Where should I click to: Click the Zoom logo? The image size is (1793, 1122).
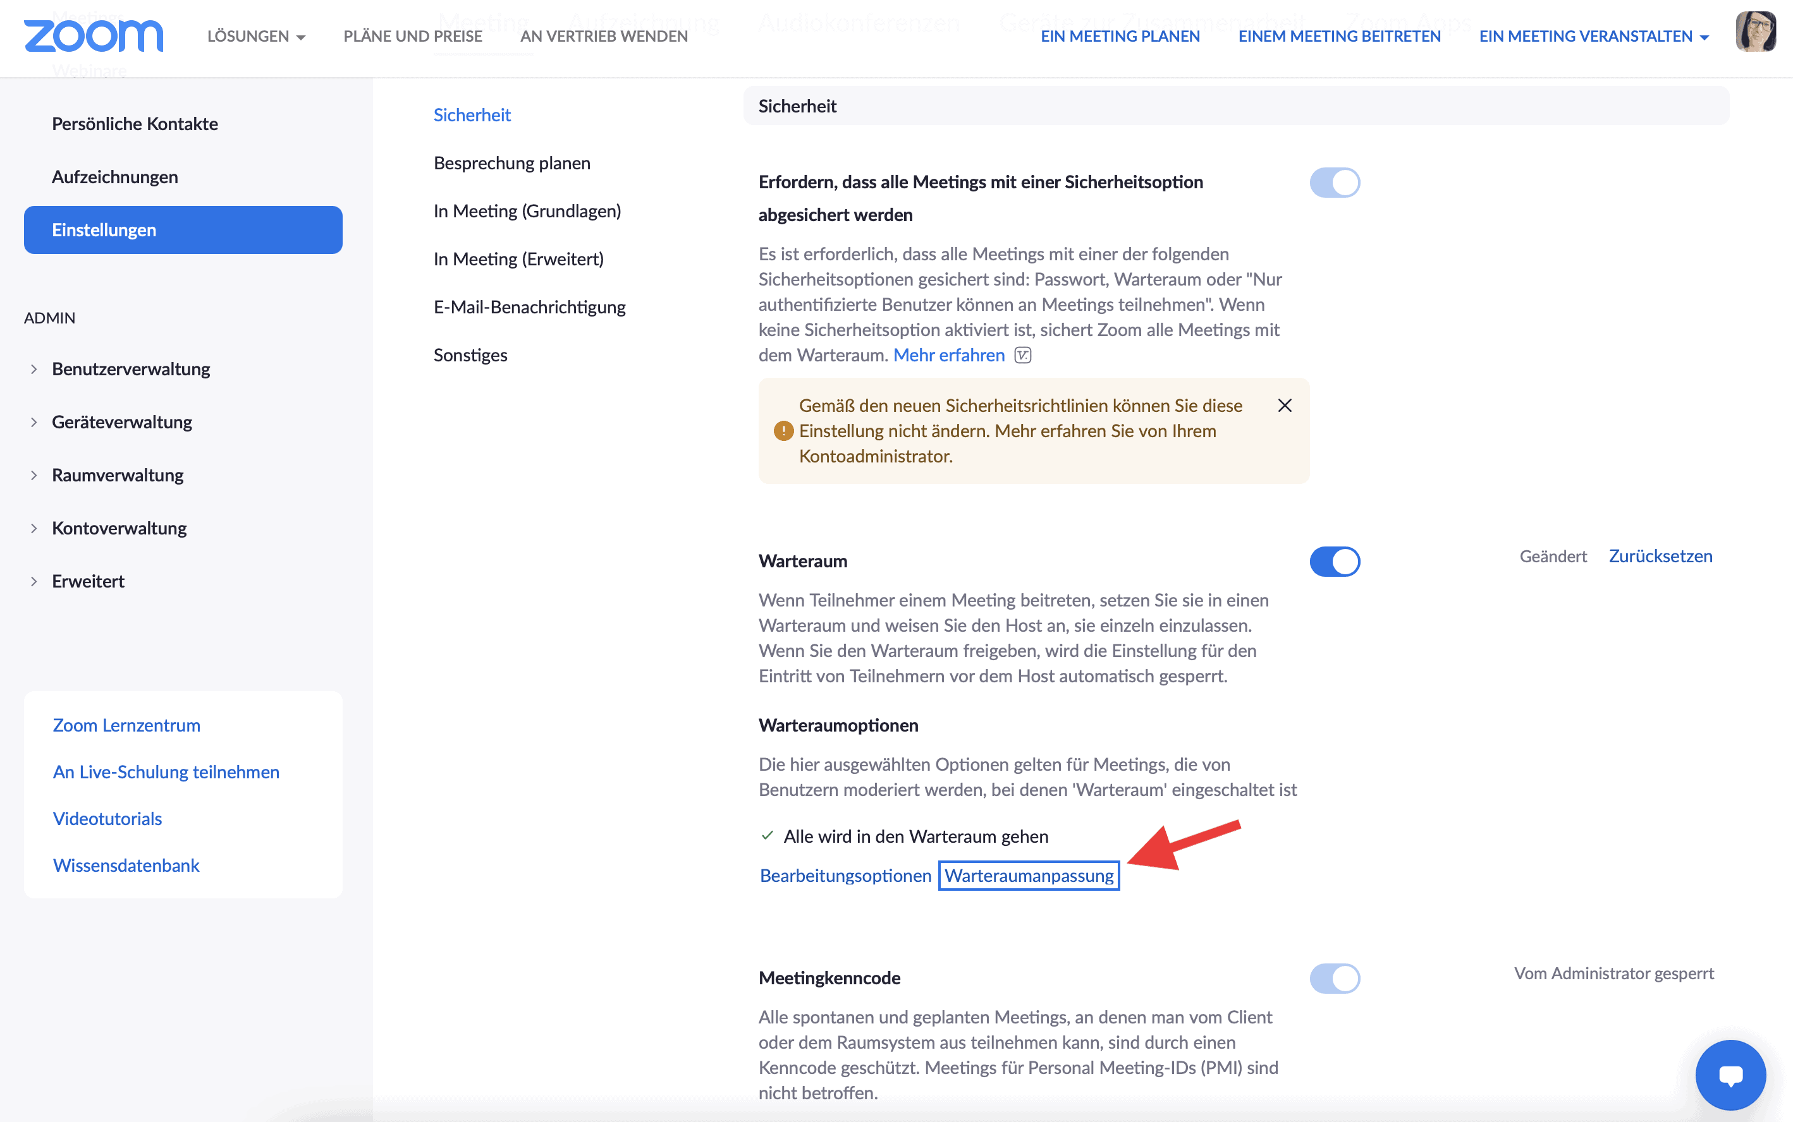(x=94, y=35)
